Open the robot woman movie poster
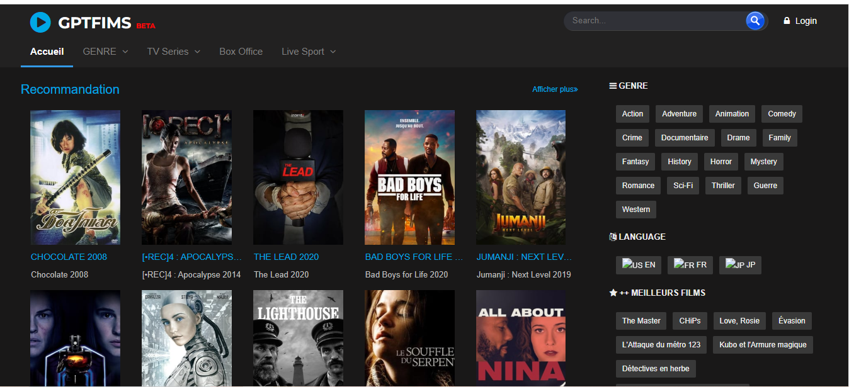Viewport: 849px width, 387px height. (x=187, y=338)
